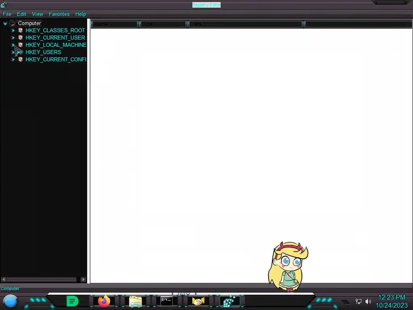Click the HKEY_CURRENT_USER key folder icon
The image size is (413, 310).
(x=20, y=38)
